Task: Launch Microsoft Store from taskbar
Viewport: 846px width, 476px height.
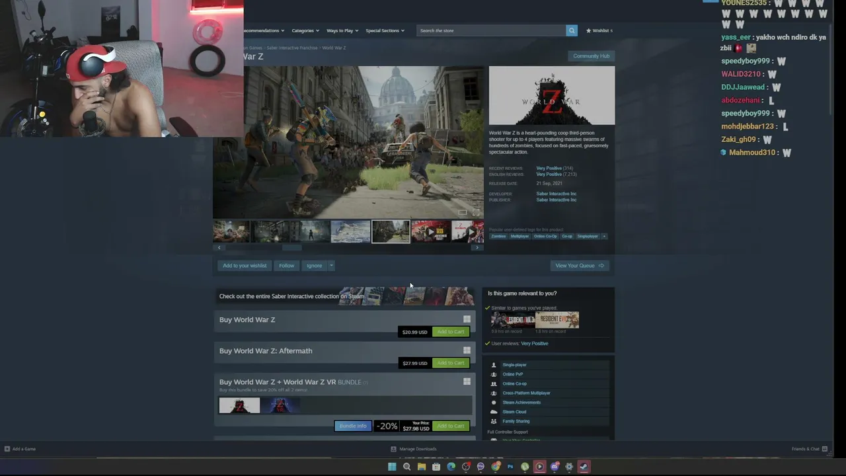Action: coord(436,467)
